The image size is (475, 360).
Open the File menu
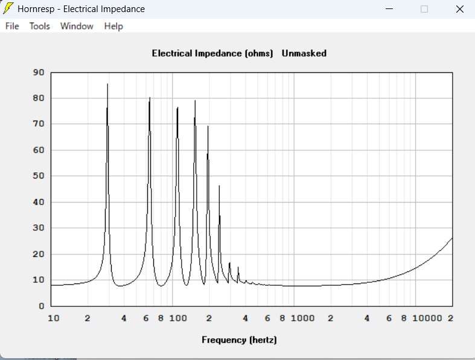(12, 26)
